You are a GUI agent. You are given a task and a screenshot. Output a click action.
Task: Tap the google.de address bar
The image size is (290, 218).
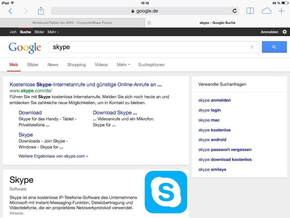[x=145, y=11]
